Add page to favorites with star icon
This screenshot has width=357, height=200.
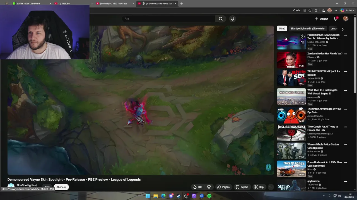pos(310,11)
